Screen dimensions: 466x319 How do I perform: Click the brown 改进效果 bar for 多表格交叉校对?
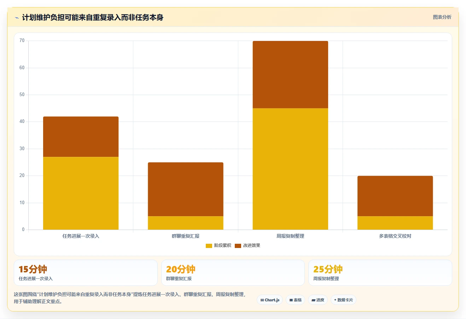point(395,196)
